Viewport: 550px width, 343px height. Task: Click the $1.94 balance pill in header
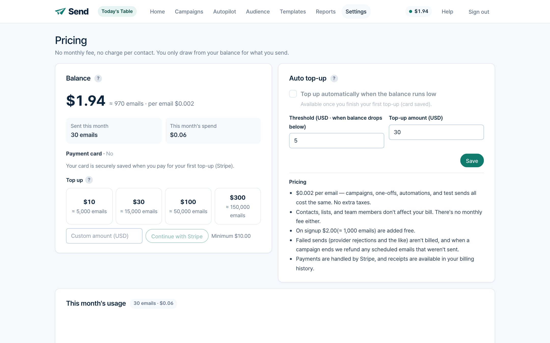pos(419,11)
